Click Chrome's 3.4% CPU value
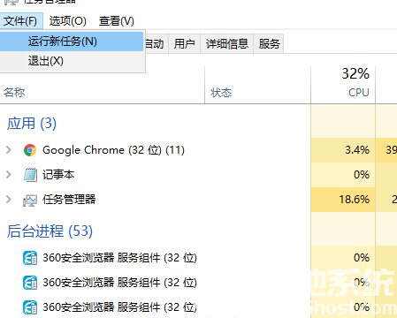Screen dimensions: 397x318 (357, 150)
